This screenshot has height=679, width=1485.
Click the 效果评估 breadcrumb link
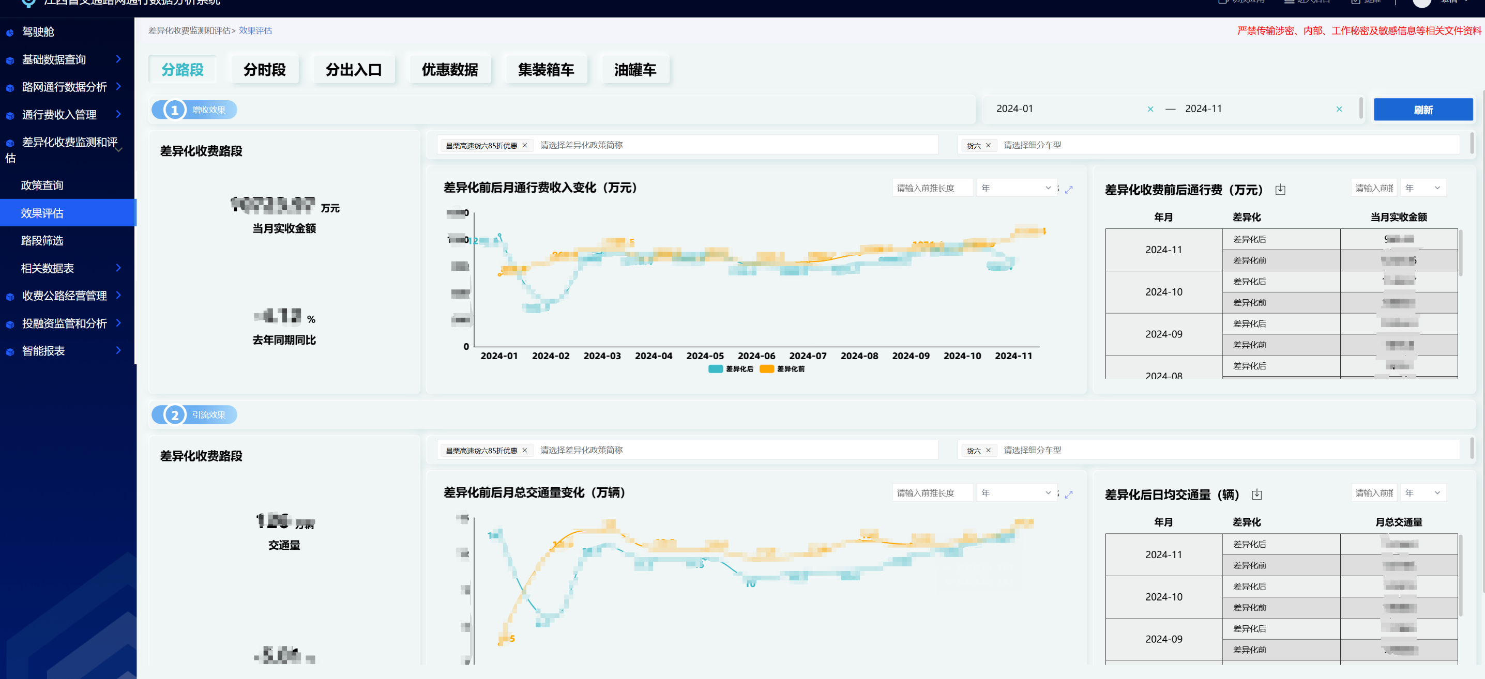point(255,30)
